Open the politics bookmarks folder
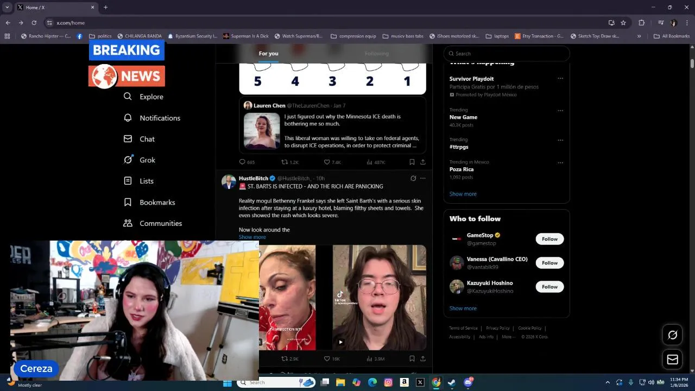Screen dimensions: 695x391 pos(100,36)
